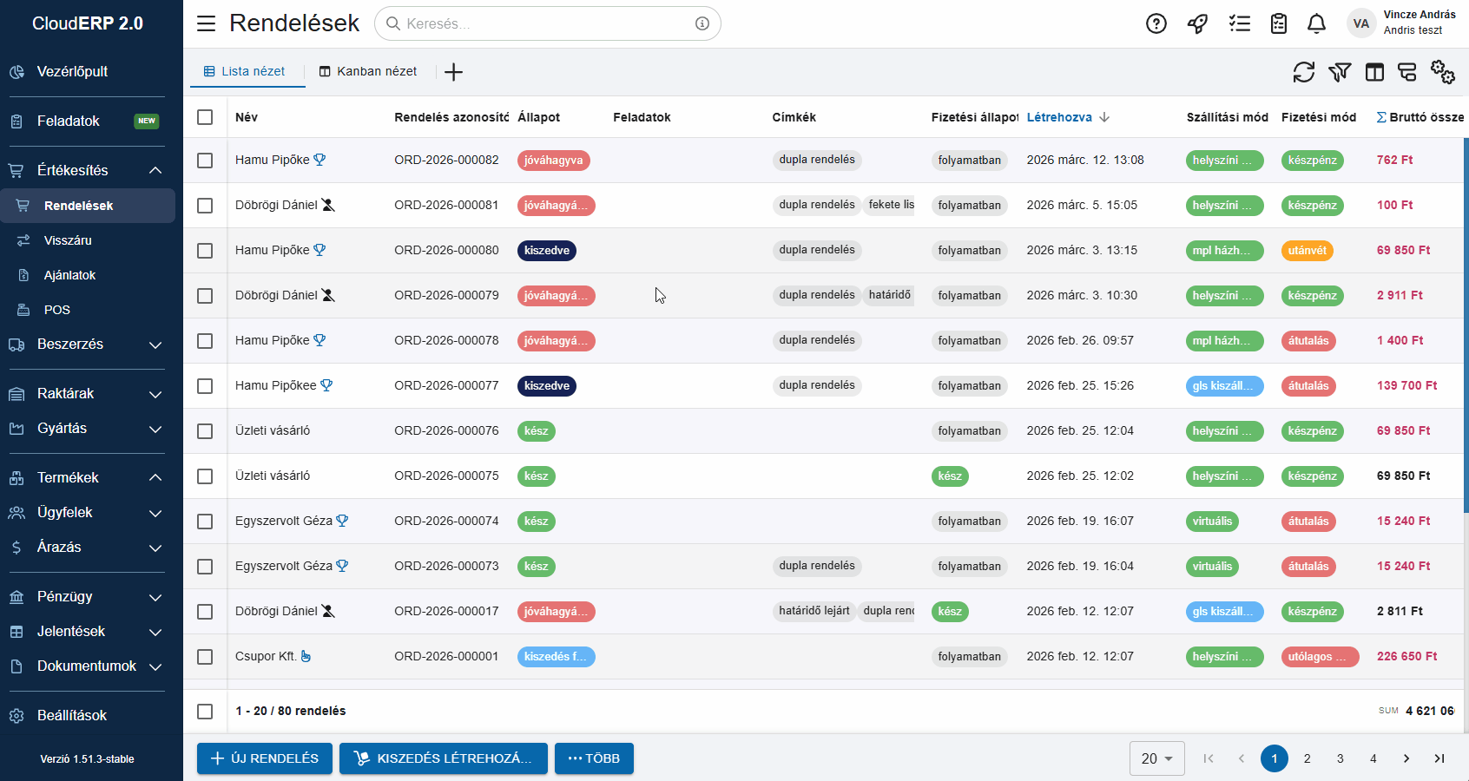Select the checkbox for order ORD-2026-000076
This screenshot has width=1469, height=781.
coord(205,431)
